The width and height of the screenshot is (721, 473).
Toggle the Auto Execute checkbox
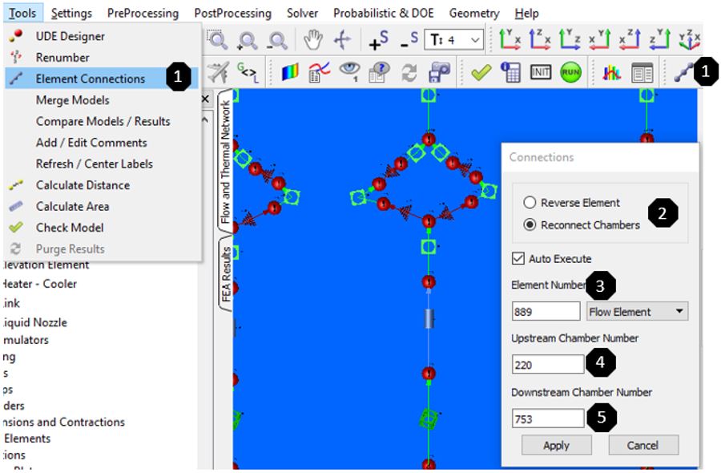tap(518, 259)
